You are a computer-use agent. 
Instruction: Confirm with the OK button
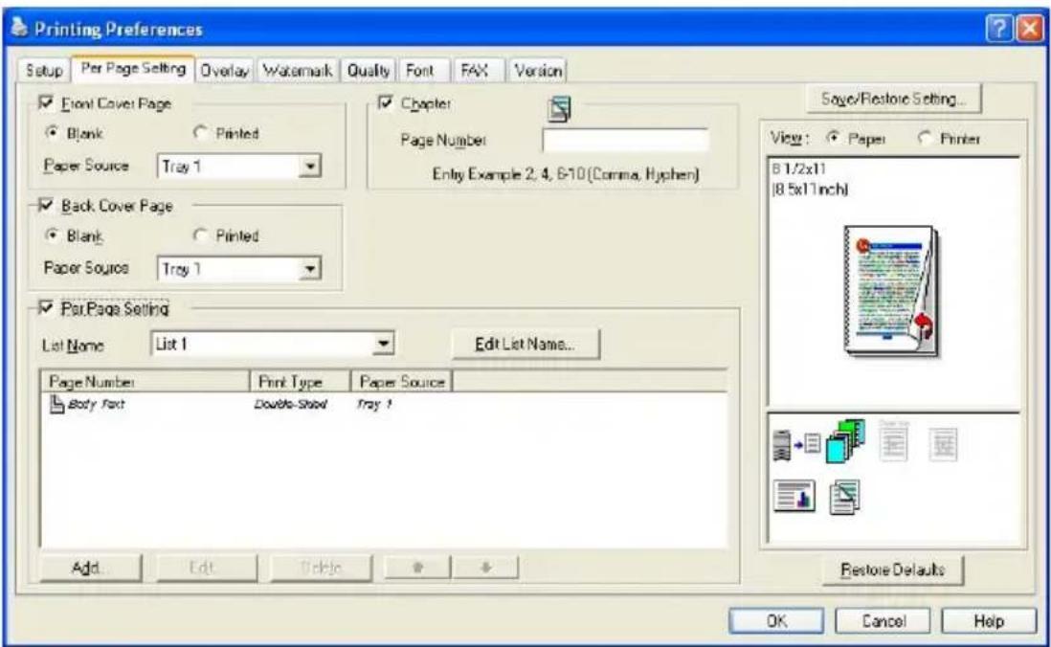(x=776, y=621)
